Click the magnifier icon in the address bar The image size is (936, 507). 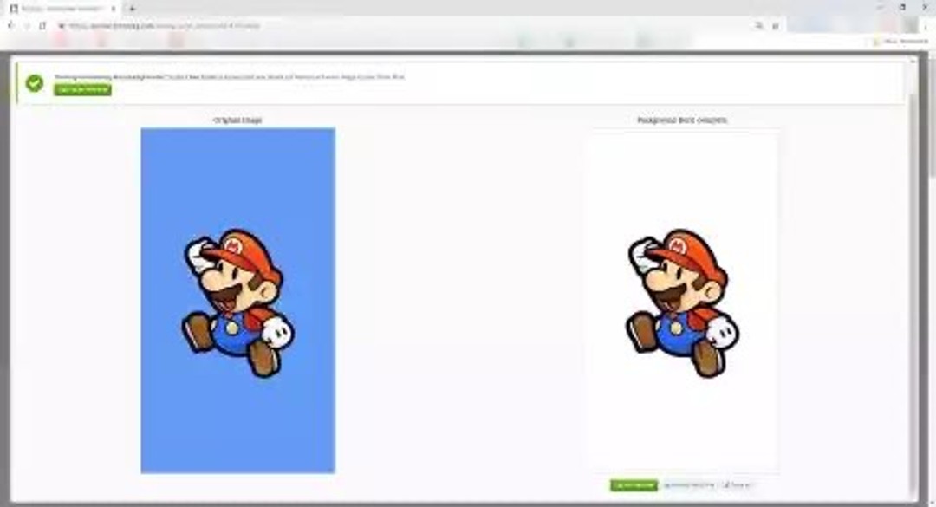758,26
